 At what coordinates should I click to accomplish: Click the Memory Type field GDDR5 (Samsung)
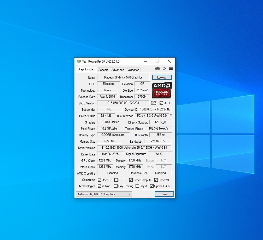[113, 135]
